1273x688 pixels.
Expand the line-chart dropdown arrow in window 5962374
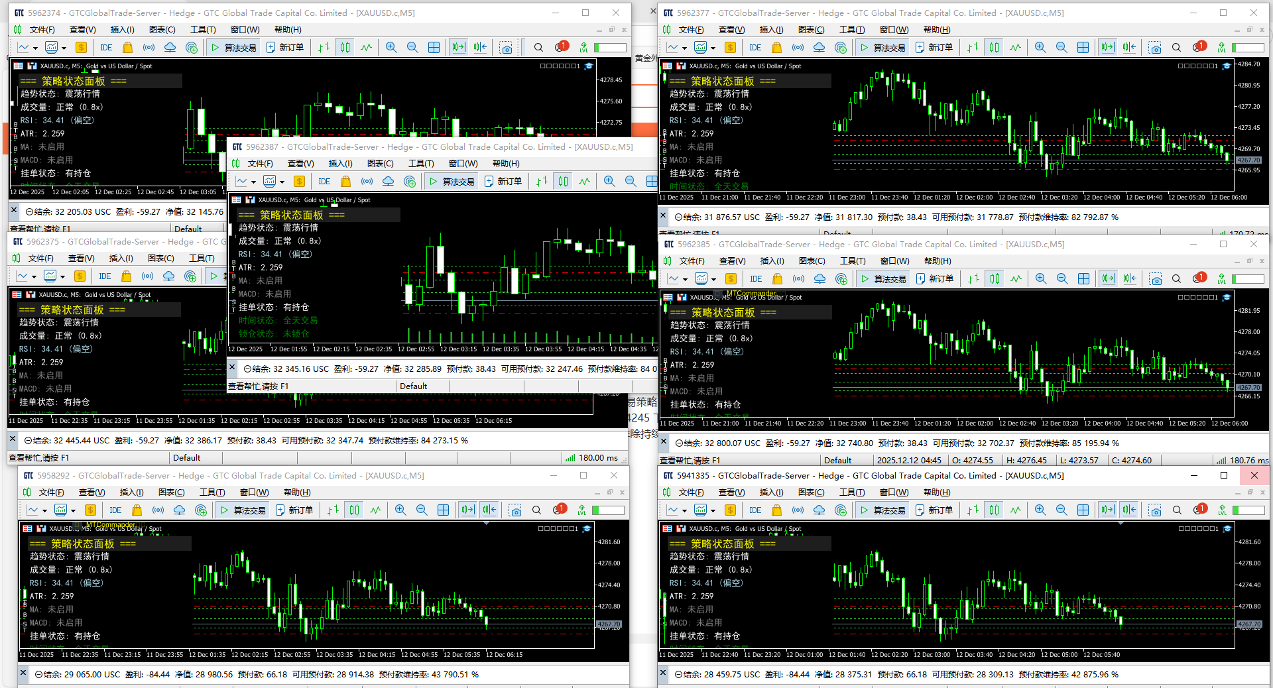(35, 48)
